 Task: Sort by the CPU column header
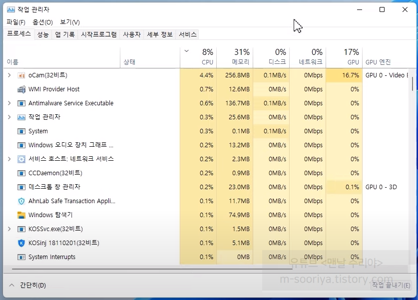(199, 57)
